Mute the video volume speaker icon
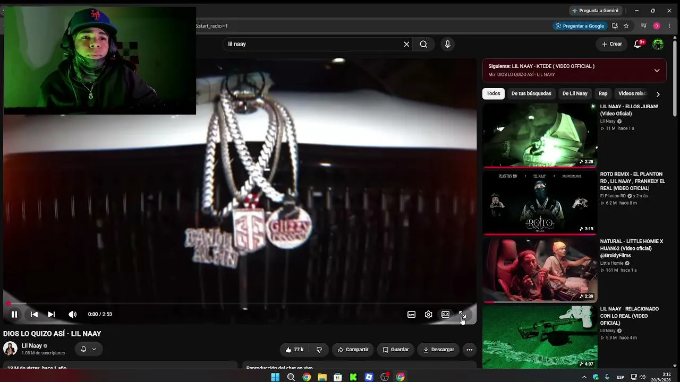The height and width of the screenshot is (382, 680). [x=72, y=314]
